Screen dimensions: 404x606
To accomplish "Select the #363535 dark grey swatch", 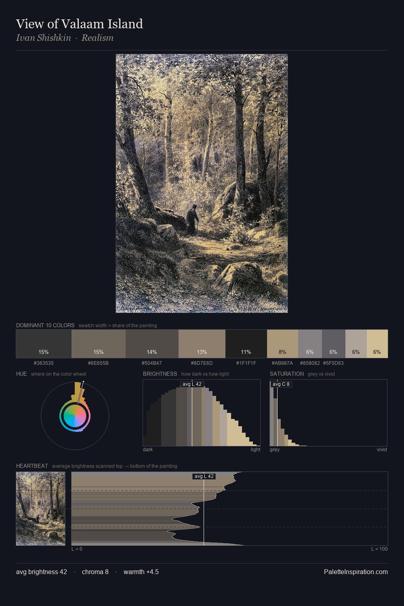I will pyautogui.click(x=44, y=344).
